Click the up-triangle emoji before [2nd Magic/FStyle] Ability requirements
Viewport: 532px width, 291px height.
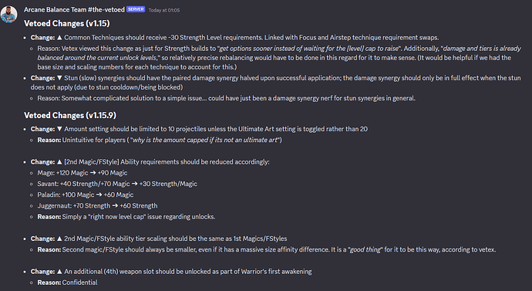click(59, 161)
